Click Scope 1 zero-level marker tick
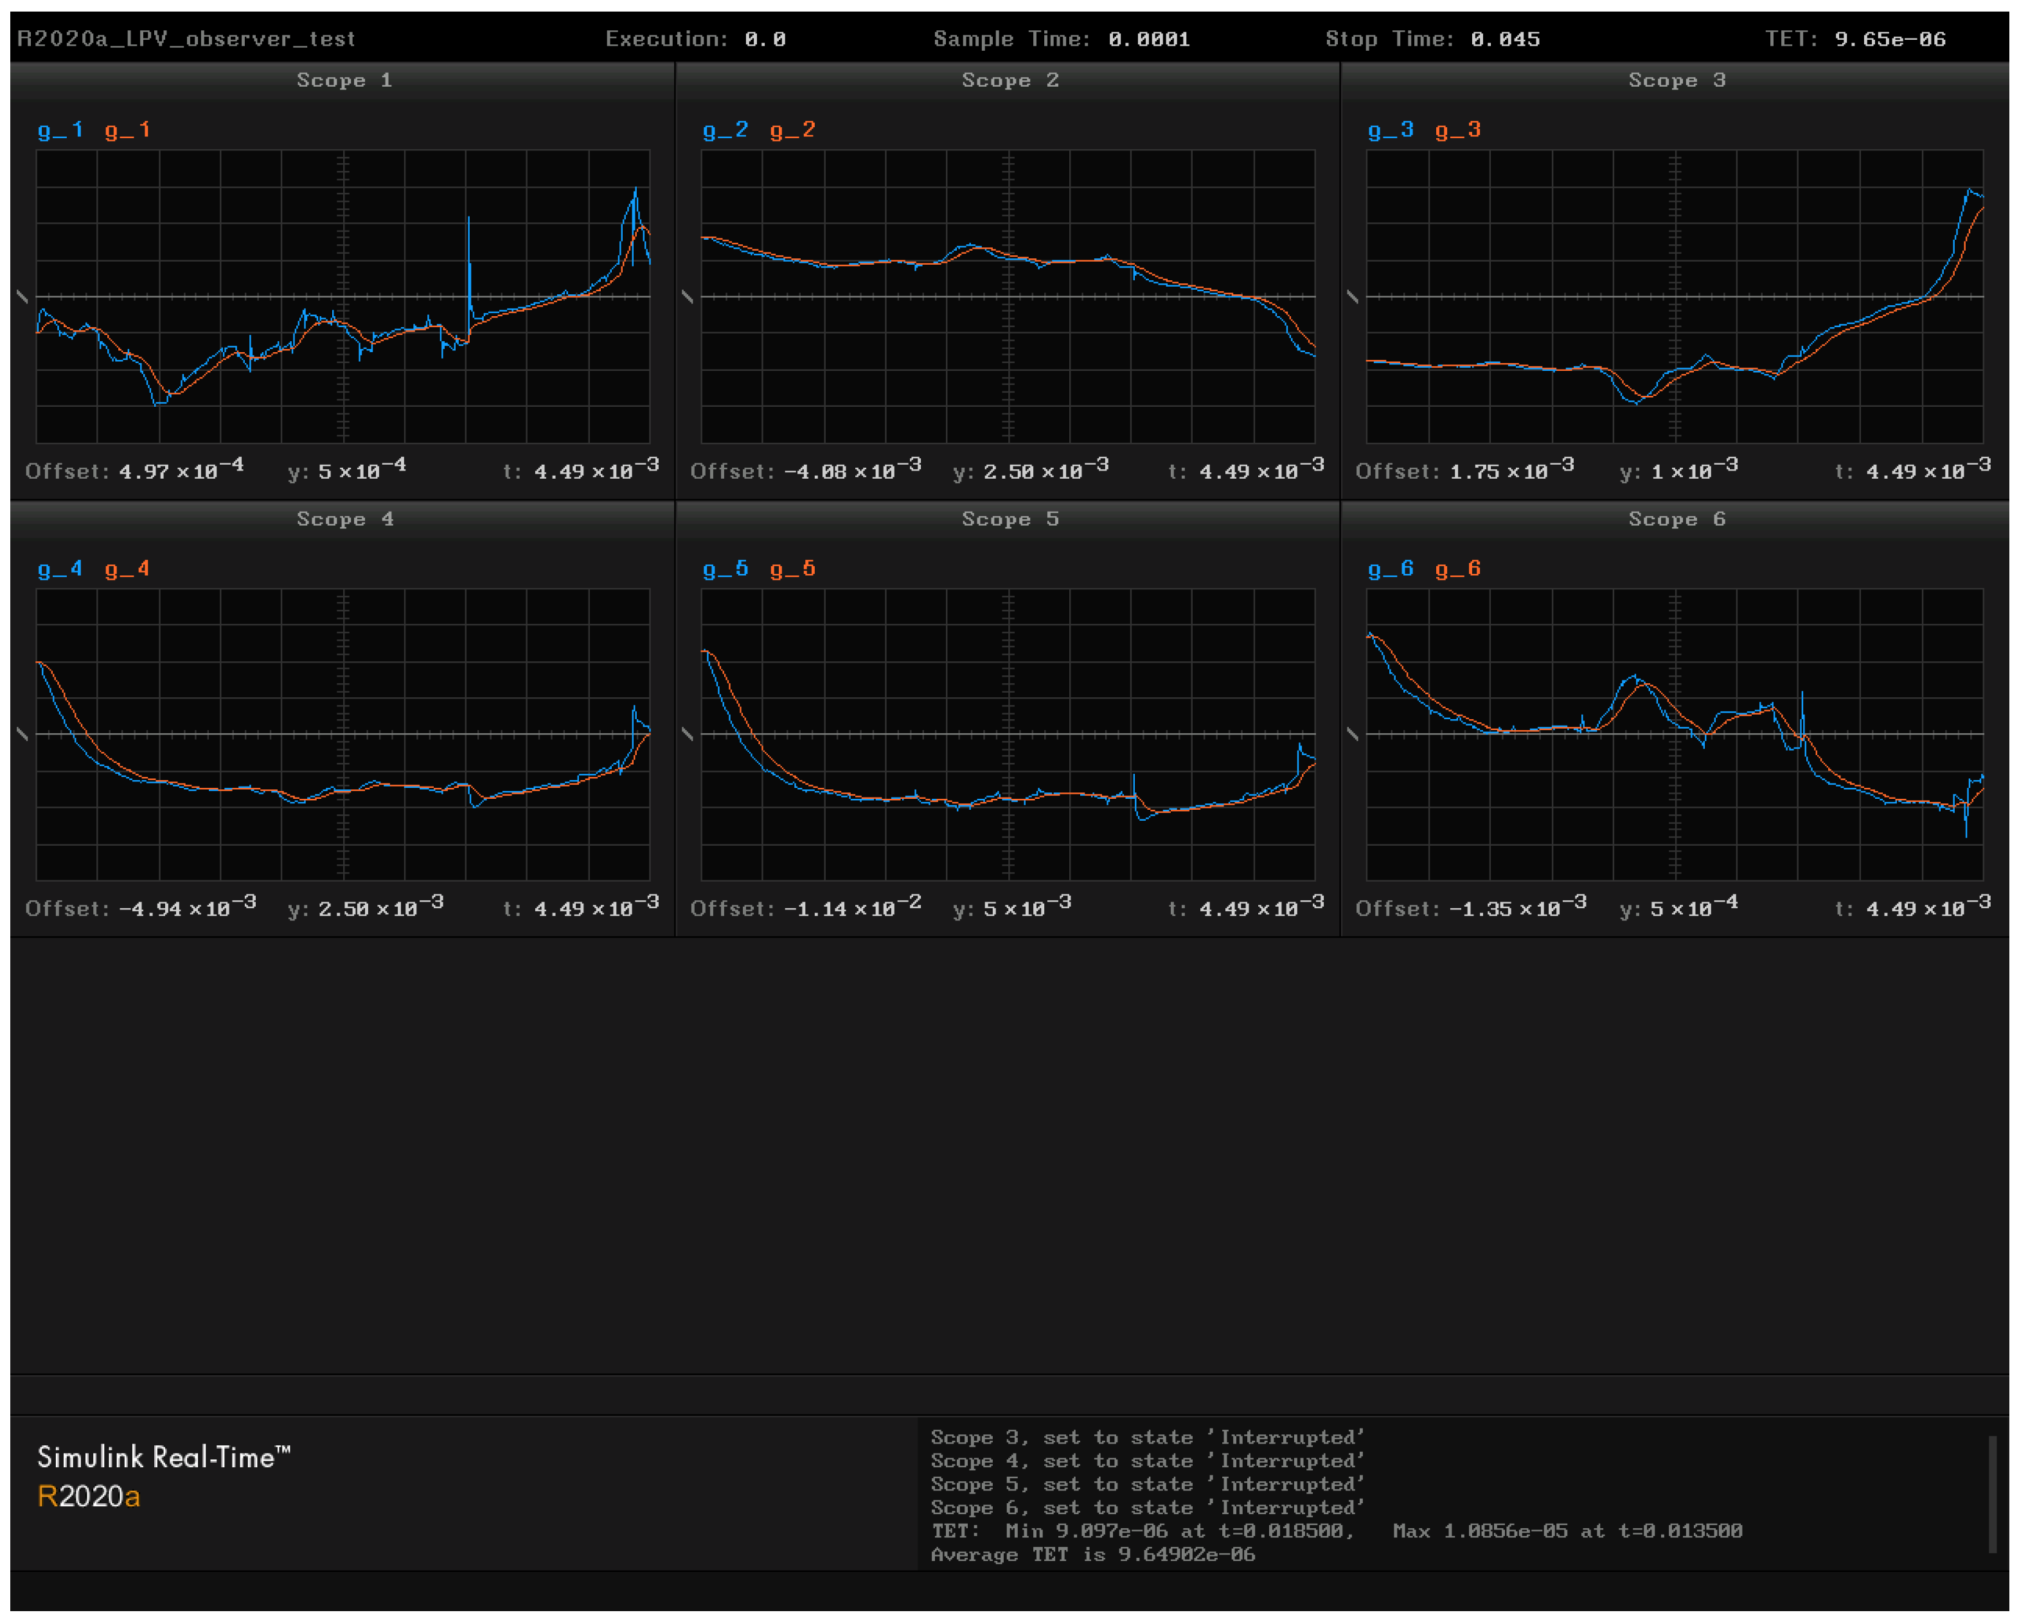This screenshot has height=1624, width=2019. coord(22,297)
